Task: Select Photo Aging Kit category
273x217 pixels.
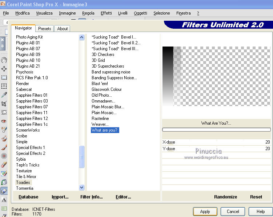Action: pos(29,37)
